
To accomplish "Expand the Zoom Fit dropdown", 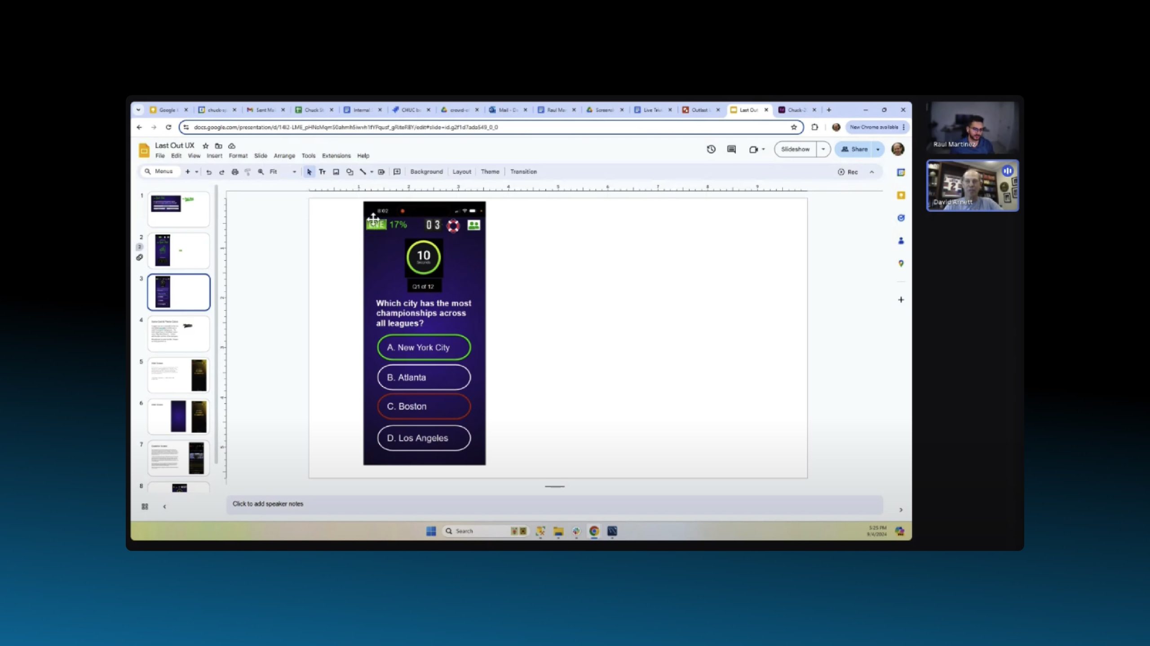I will [294, 172].
